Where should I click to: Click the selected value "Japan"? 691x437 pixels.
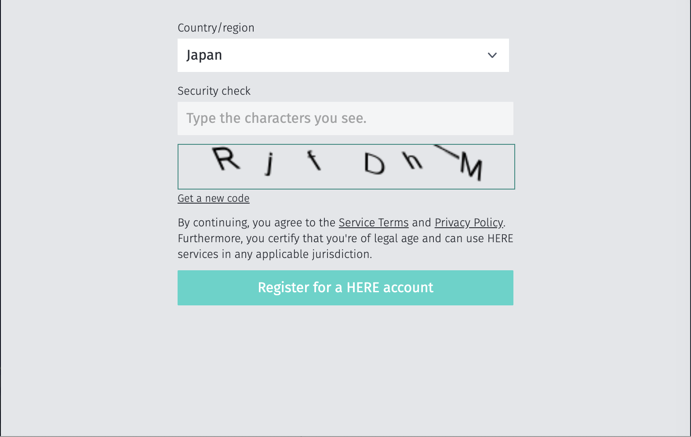click(204, 55)
